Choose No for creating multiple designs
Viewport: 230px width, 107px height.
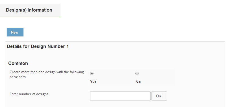pyautogui.click(x=137, y=73)
